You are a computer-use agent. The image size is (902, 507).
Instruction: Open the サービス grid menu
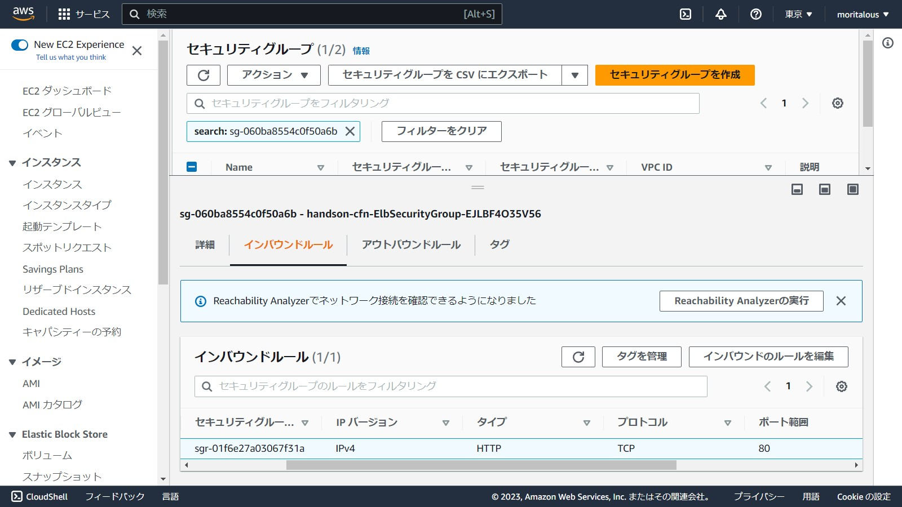(x=84, y=14)
